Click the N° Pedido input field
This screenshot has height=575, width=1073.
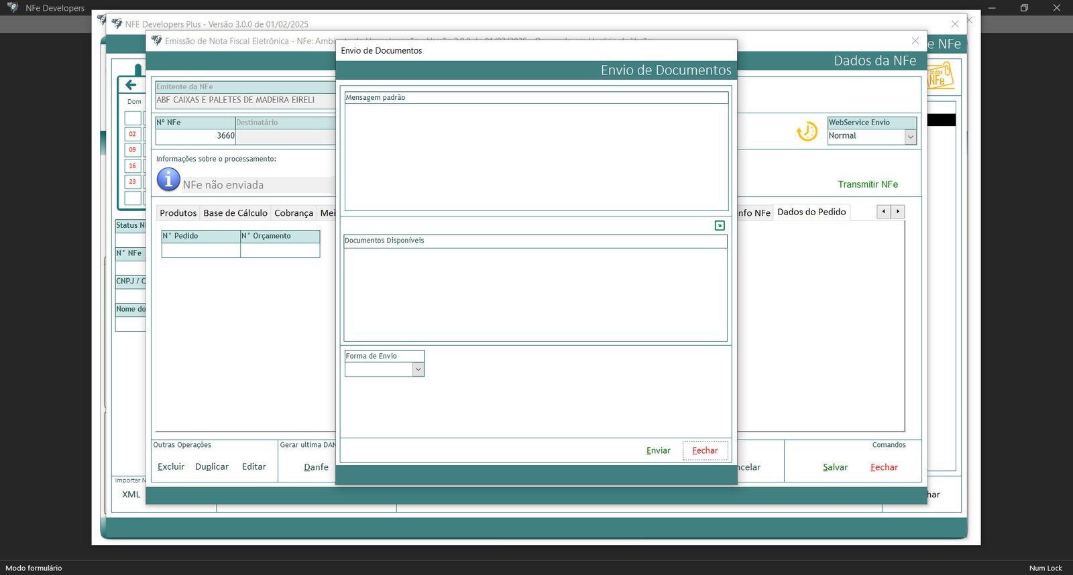click(201, 251)
